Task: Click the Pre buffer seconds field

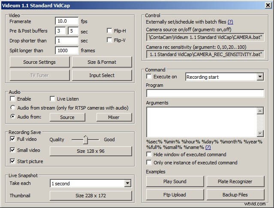Action: (x=60, y=31)
